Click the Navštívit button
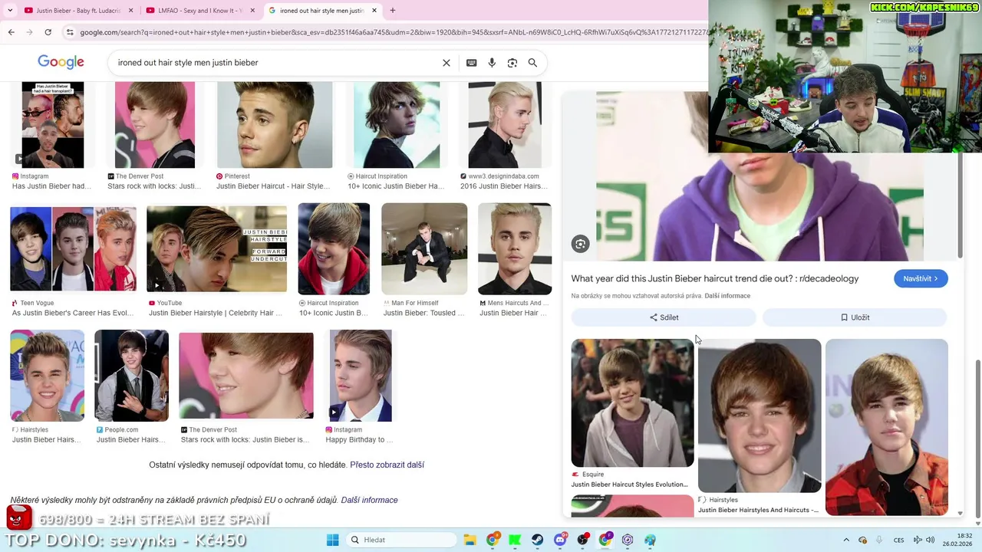Screen dimensions: 982x552 pyautogui.click(x=921, y=278)
